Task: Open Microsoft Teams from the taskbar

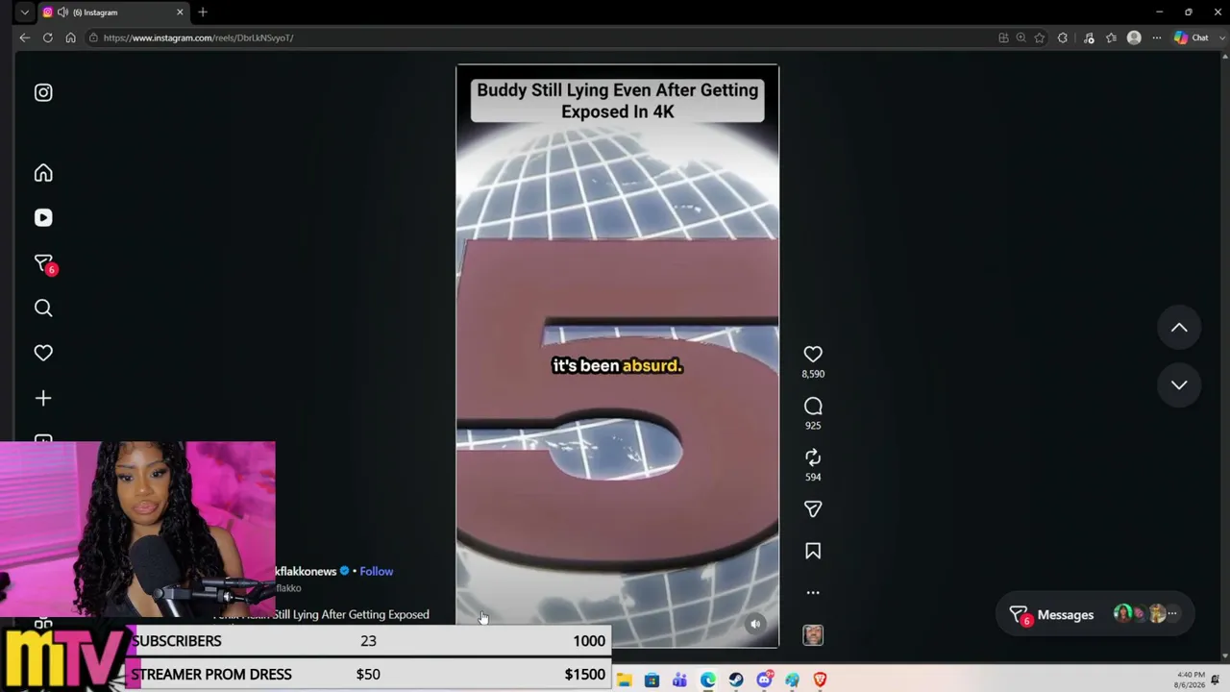Action: (x=679, y=680)
